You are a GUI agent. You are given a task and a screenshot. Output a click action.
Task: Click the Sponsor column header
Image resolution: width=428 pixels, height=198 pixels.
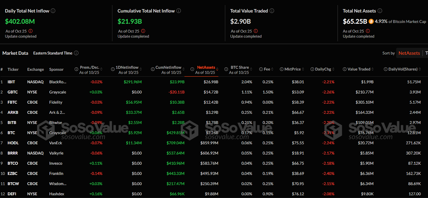coord(56,69)
